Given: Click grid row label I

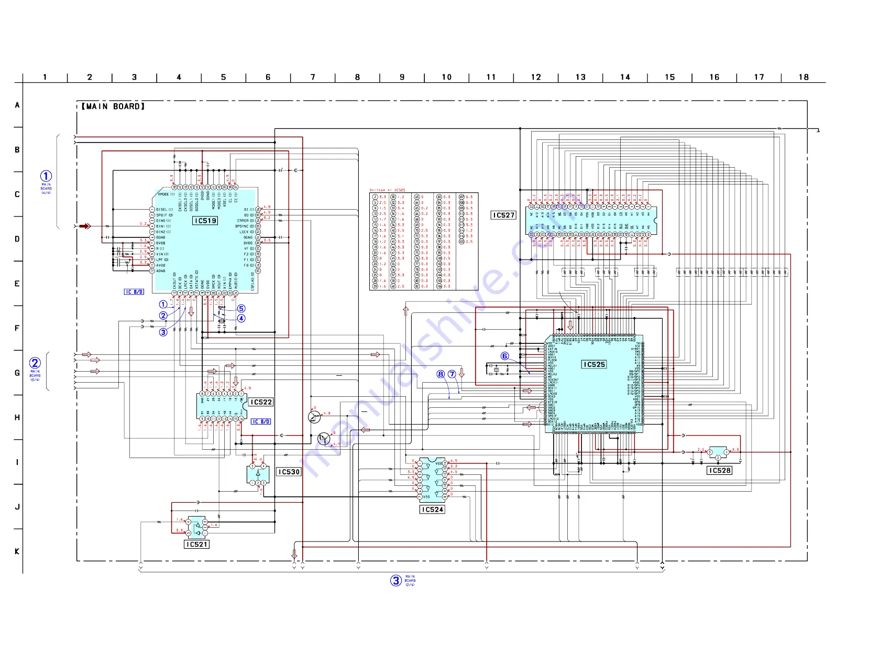Looking at the screenshot, I should pos(17,462).
